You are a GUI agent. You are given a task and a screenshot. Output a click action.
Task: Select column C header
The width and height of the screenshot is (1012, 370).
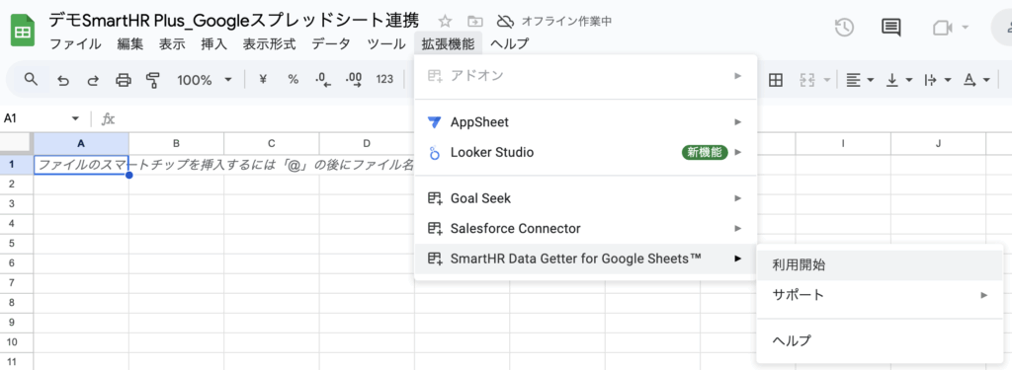tap(272, 143)
